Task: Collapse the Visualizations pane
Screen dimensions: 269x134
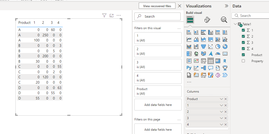Action: click(226, 6)
